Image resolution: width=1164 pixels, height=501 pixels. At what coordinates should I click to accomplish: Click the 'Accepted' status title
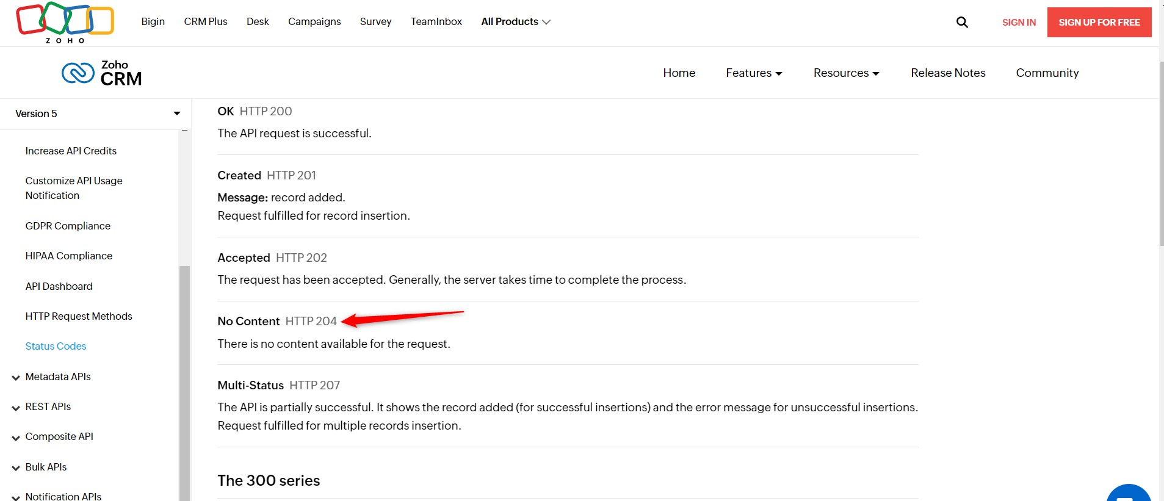pos(244,258)
